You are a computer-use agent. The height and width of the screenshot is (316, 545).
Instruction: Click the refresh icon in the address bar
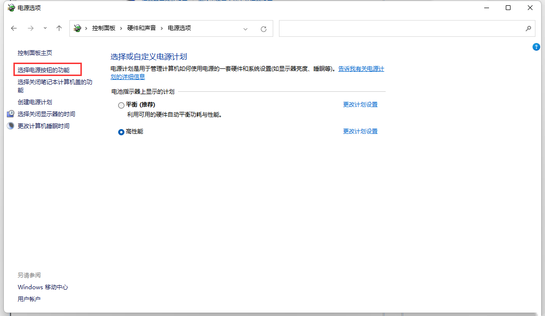point(263,28)
